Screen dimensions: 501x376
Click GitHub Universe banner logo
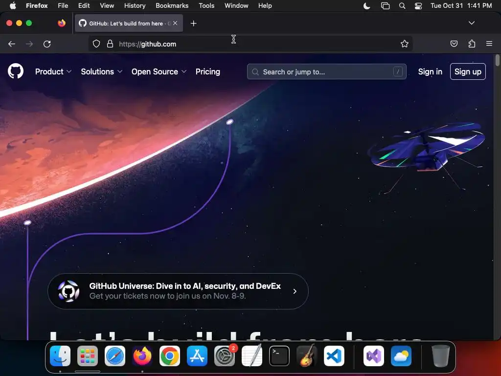click(68, 291)
